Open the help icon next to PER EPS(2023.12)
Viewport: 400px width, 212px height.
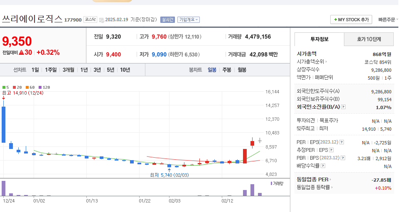[x=342, y=142]
